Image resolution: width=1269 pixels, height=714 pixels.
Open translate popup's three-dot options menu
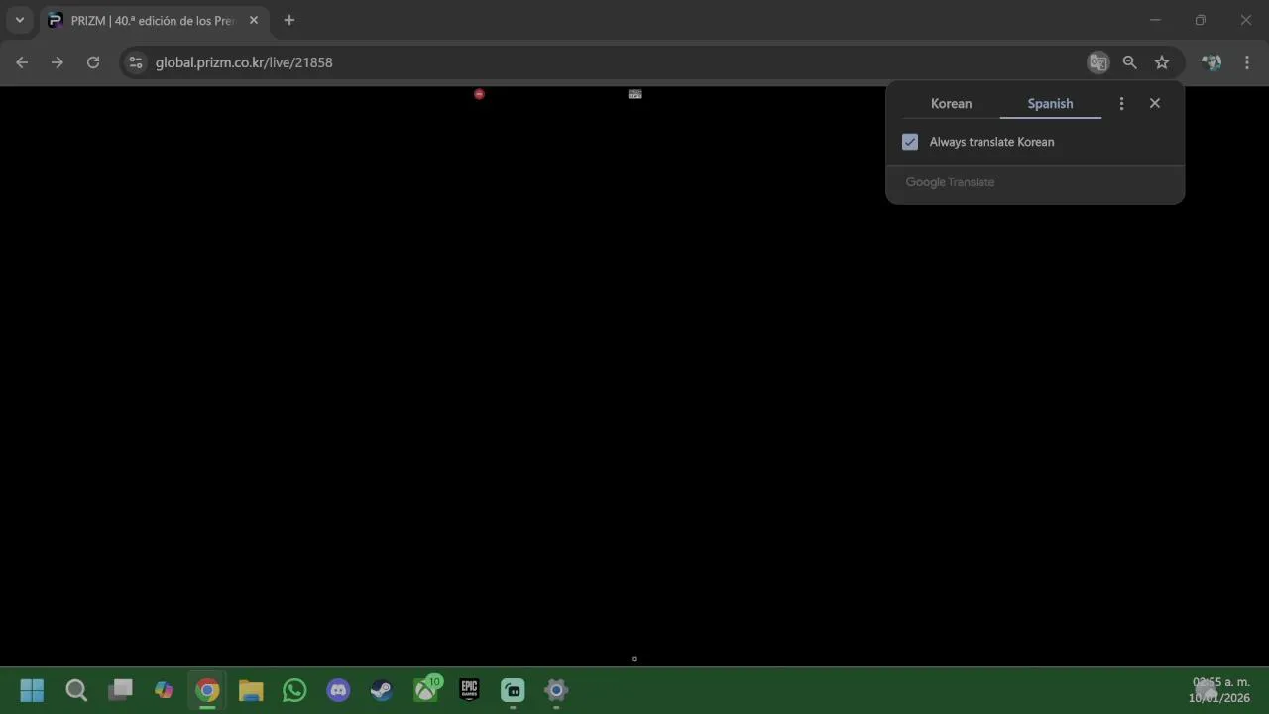coord(1121,103)
